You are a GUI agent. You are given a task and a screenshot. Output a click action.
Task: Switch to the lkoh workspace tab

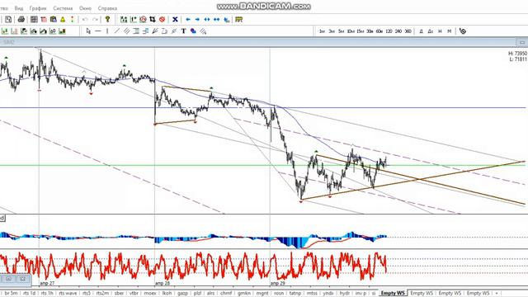point(167,293)
